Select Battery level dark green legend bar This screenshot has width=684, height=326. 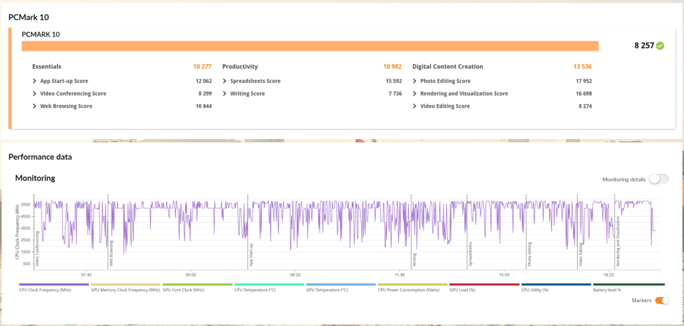point(629,284)
